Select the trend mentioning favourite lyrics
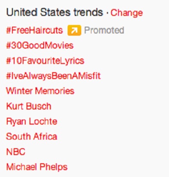Screen dimensions: 169x177 pos(45,61)
